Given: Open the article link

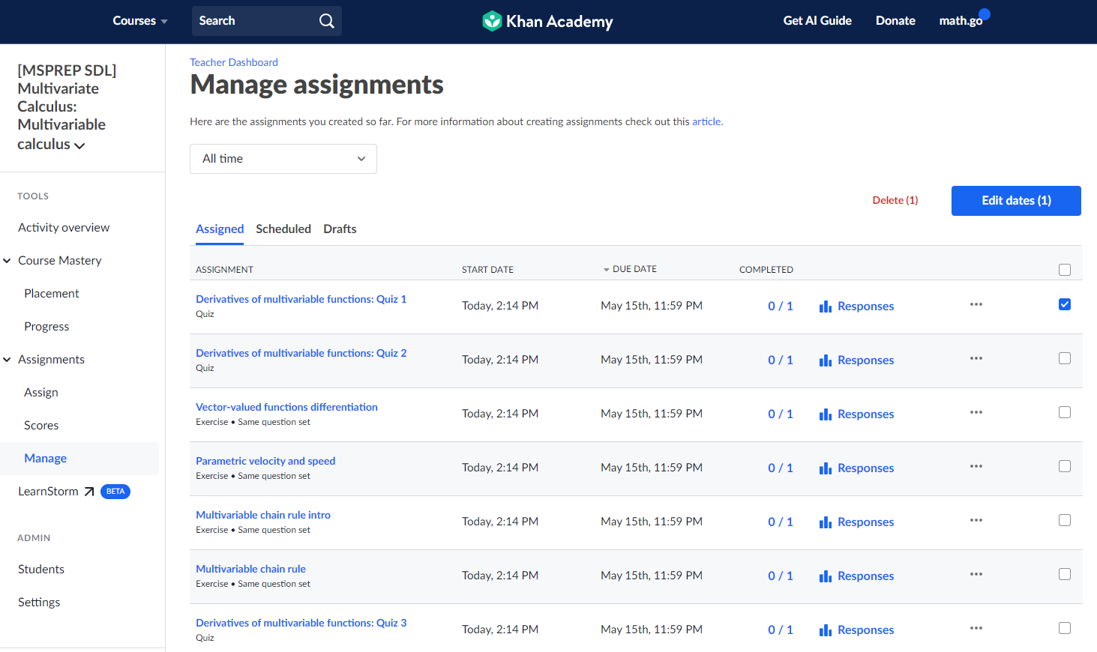Looking at the screenshot, I should (x=706, y=121).
